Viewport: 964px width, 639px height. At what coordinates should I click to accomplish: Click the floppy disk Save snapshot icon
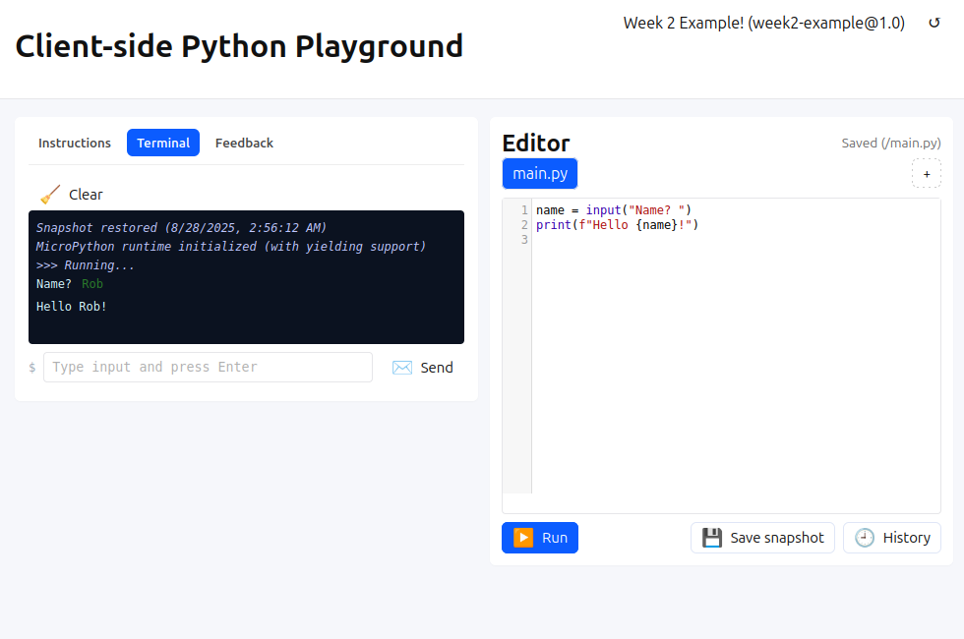[712, 538]
